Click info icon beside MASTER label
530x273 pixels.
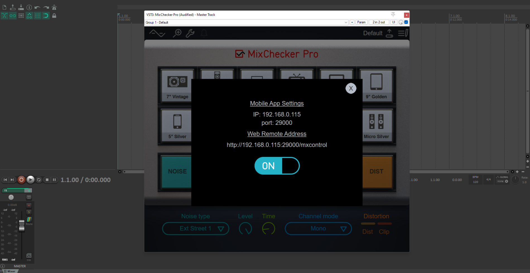(x=3, y=266)
